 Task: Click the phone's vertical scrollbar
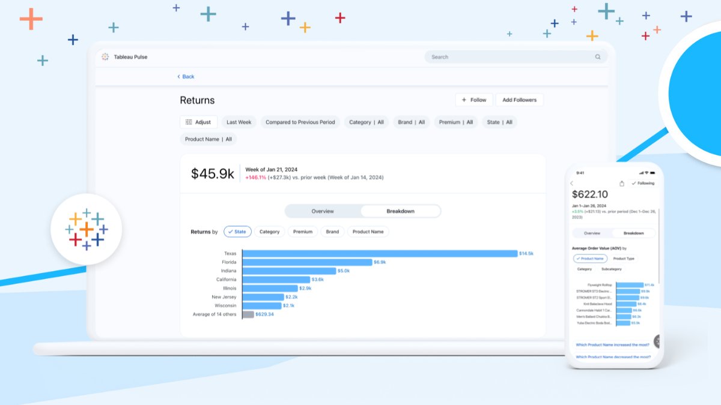(659, 245)
